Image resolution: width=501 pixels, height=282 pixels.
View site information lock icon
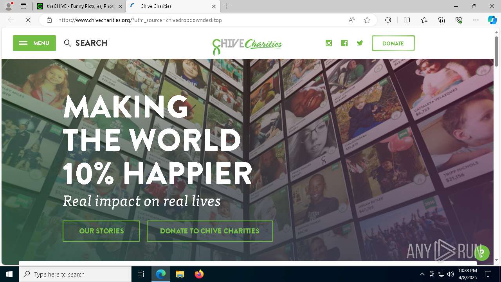(x=49, y=20)
